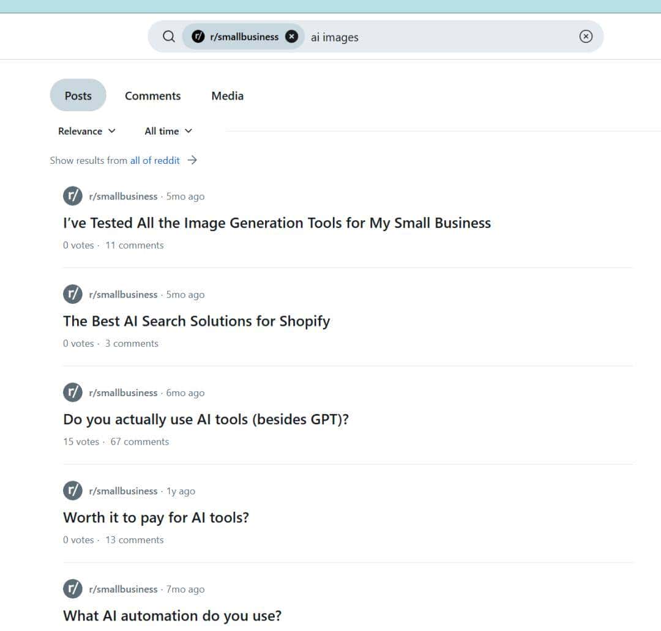661x631 pixels.
Task: Remove the r/smallbusiness search filter chip
Action: pyautogui.click(x=292, y=37)
